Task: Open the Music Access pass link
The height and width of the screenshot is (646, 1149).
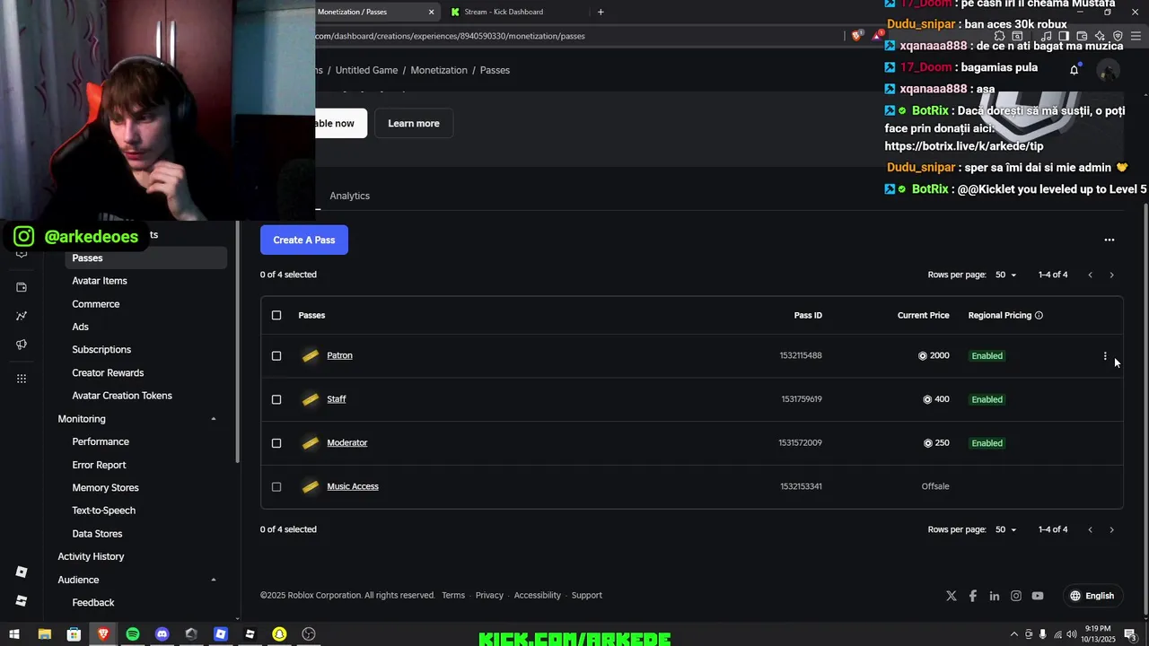Action: [353, 487]
